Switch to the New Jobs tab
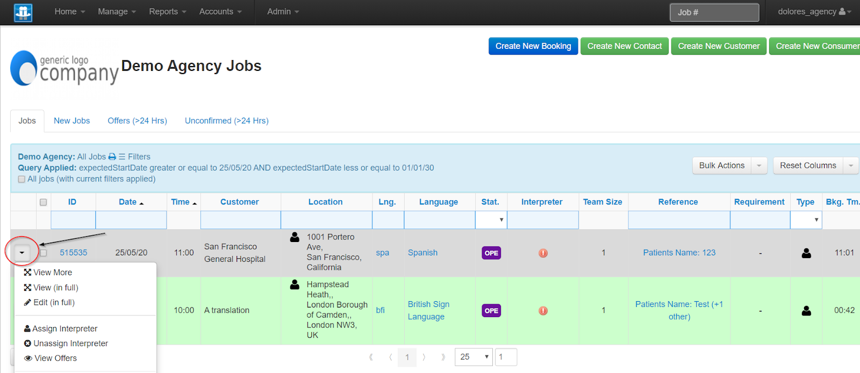860x373 pixels. click(71, 121)
